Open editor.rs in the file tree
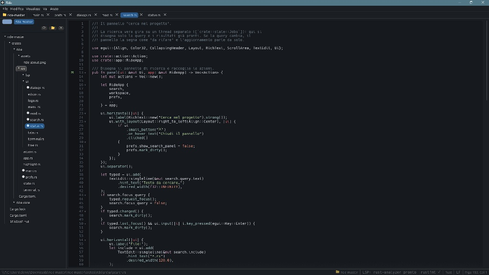The height and width of the screenshot is (275, 489). 34,94
